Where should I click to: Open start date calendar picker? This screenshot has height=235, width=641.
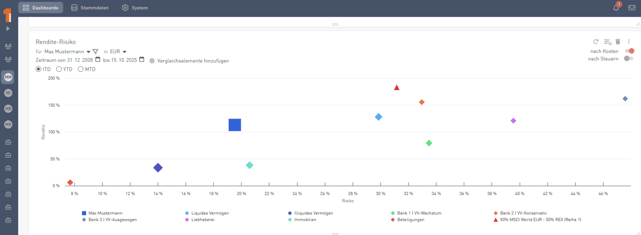[98, 60]
